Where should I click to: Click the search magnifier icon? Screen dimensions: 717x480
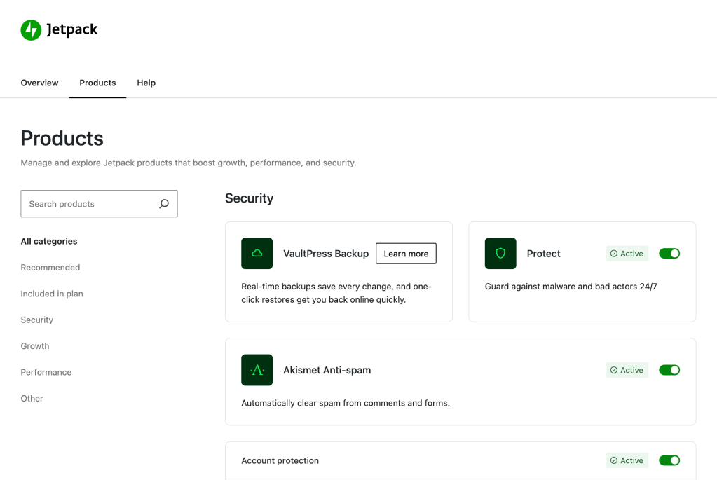(164, 204)
